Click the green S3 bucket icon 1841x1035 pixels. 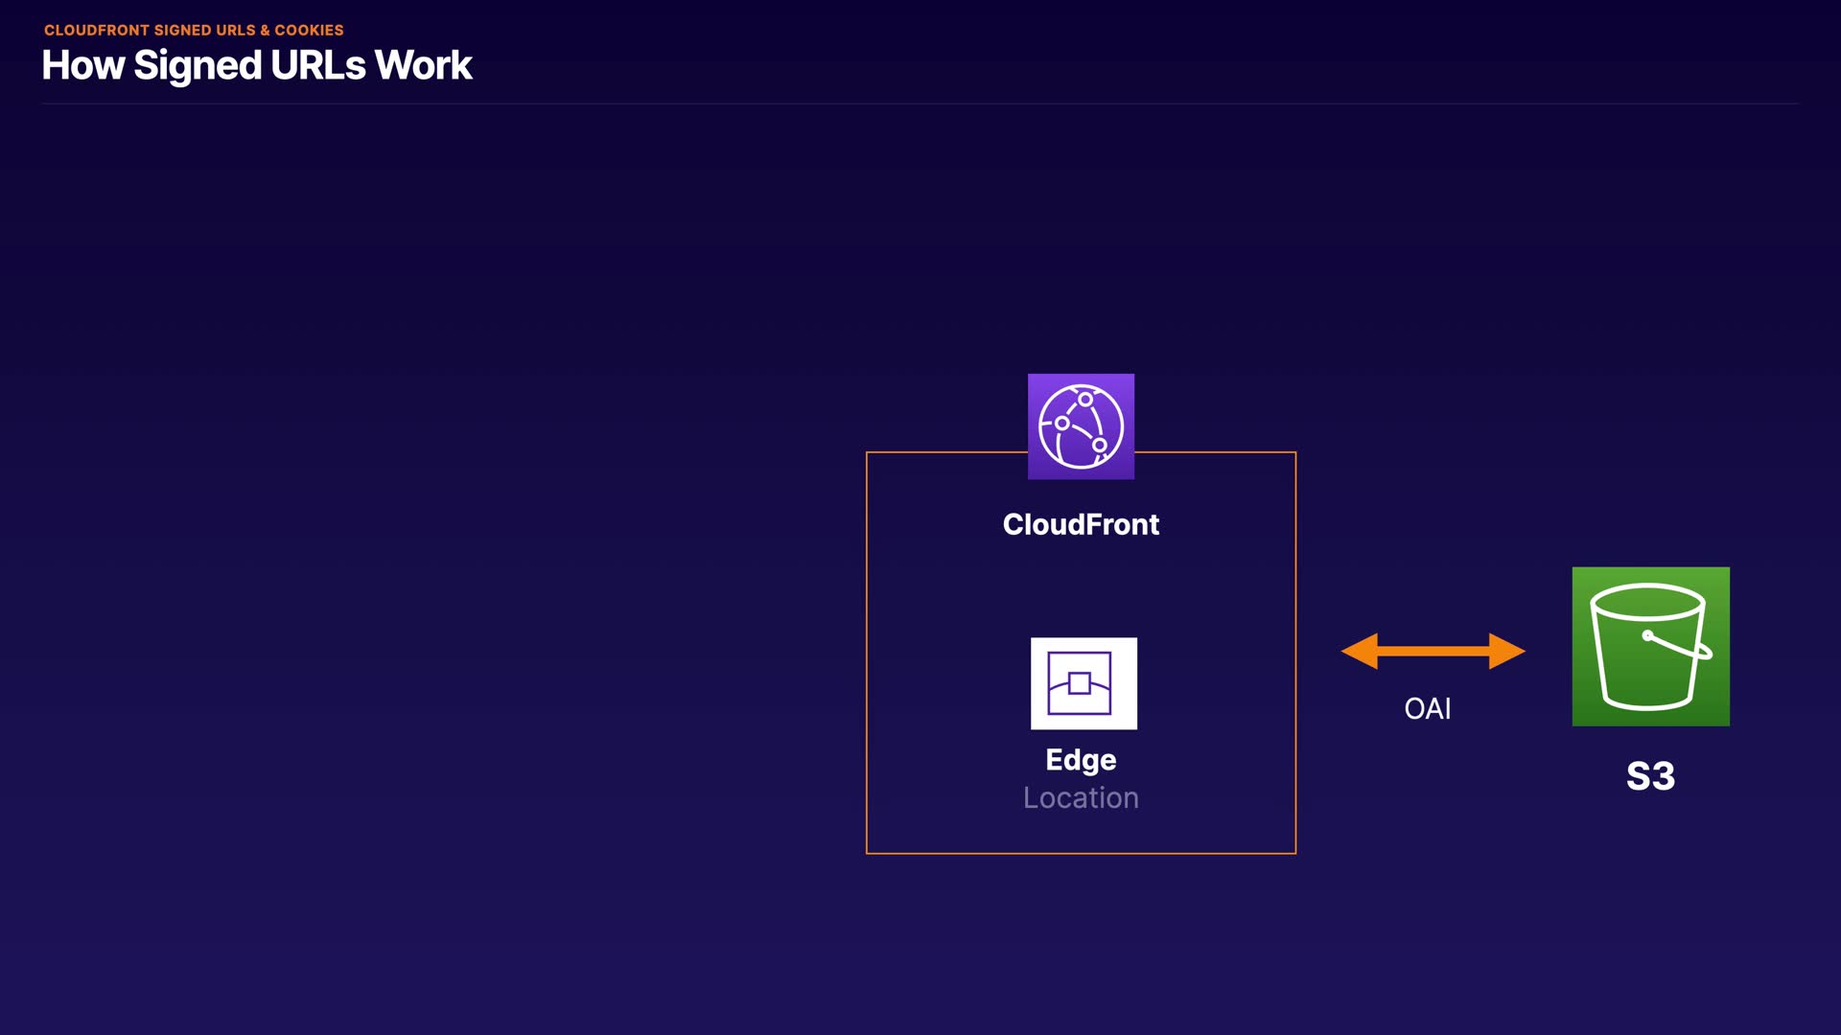(1650, 646)
